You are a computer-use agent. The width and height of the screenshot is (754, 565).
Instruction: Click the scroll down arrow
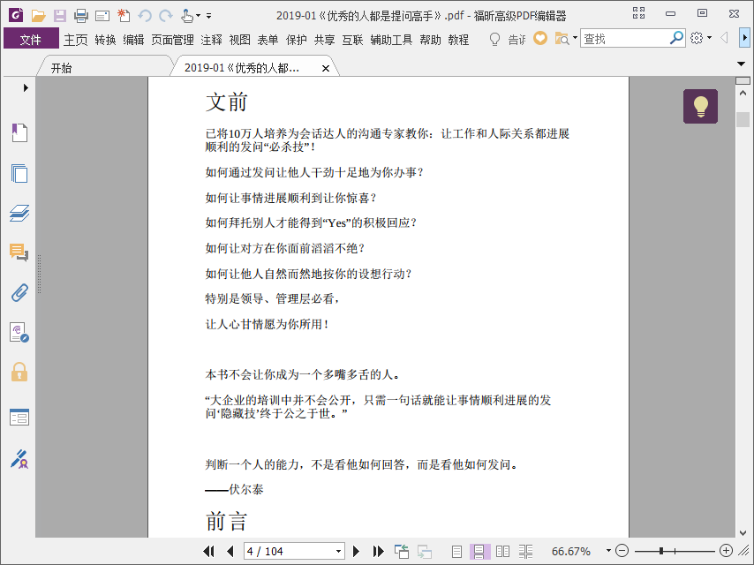point(743,532)
